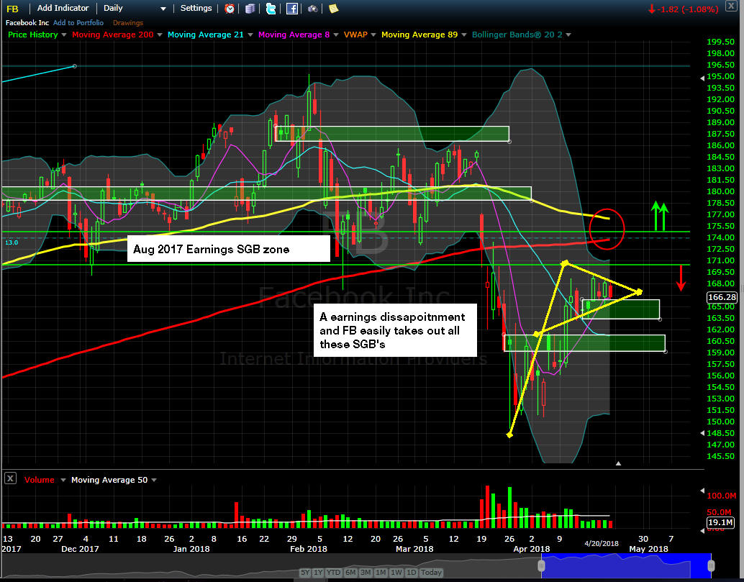Click the small arrow marker beside 148.50

(702, 433)
